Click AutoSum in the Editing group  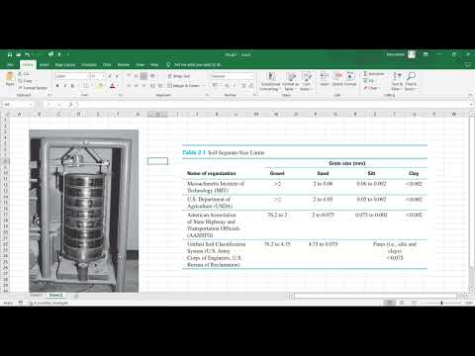click(374, 74)
